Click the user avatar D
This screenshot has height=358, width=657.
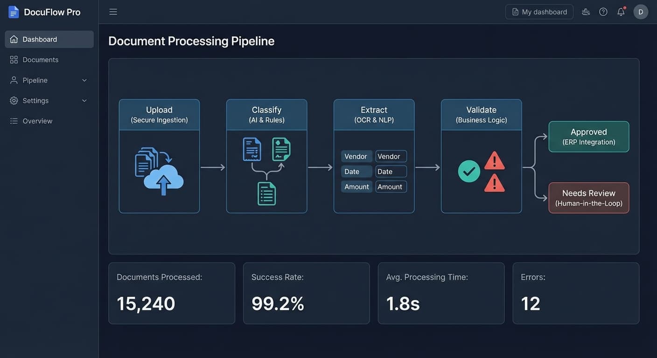pos(641,12)
